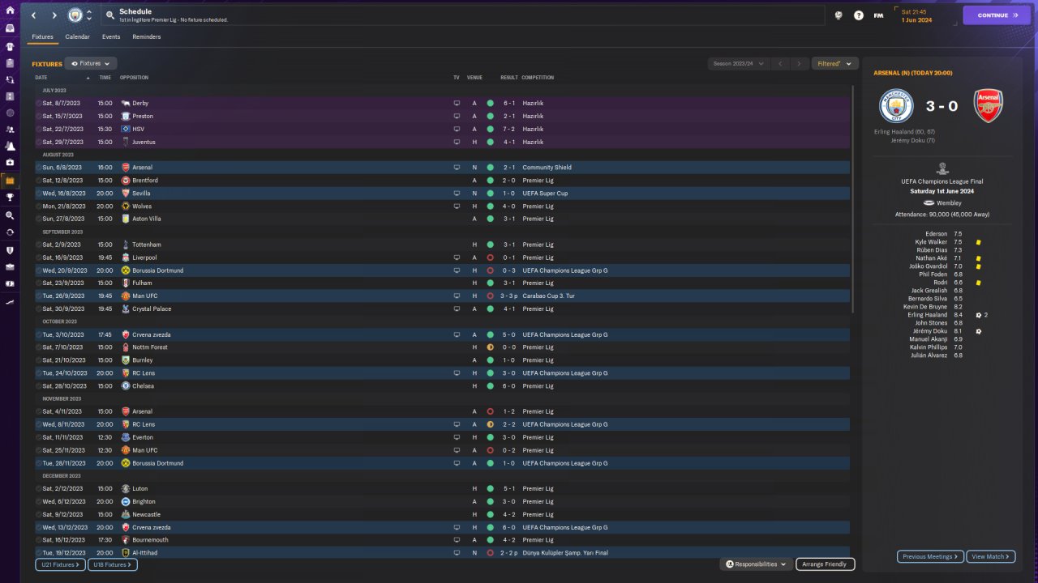Image resolution: width=1038 pixels, height=583 pixels.
Task: Click the magnifier Scouting sidebar icon
Action: [x=10, y=215]
